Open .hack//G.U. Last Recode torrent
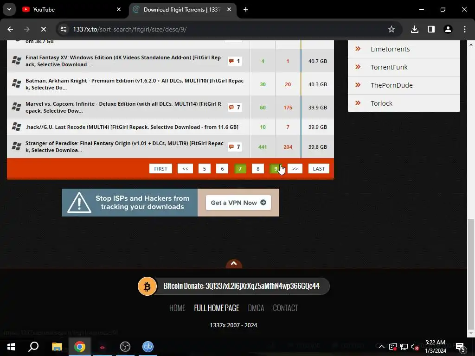 coord(132,127)
